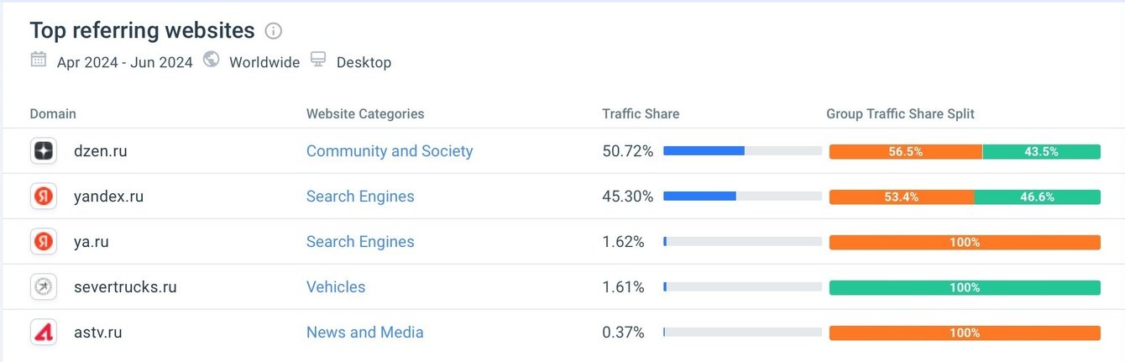Click the severtrucks.ru favicon icon
Image resolution: width=1125 pixels, height=362 pixels.
(x=44, y=287)
